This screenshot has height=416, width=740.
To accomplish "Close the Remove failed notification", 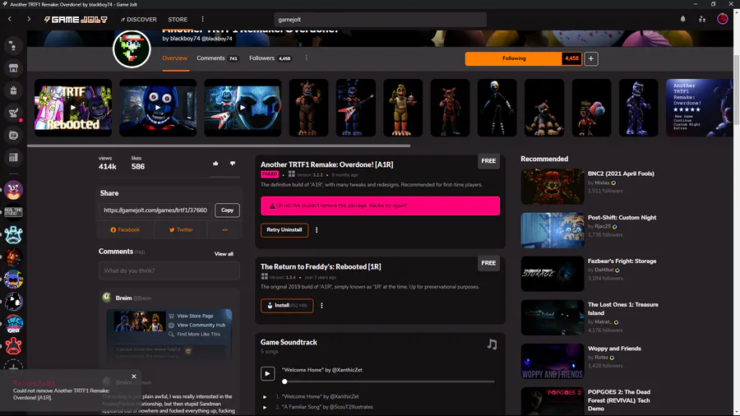I will (134, 377).
